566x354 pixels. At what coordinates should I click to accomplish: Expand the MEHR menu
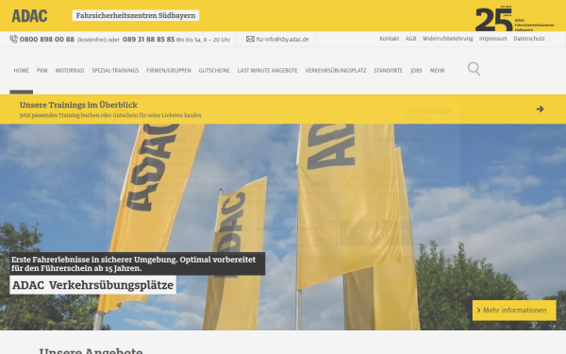tap(437, 71)
